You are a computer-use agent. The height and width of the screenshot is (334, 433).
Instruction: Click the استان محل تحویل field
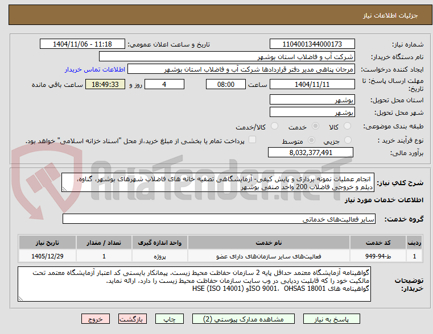pos(312,100)
